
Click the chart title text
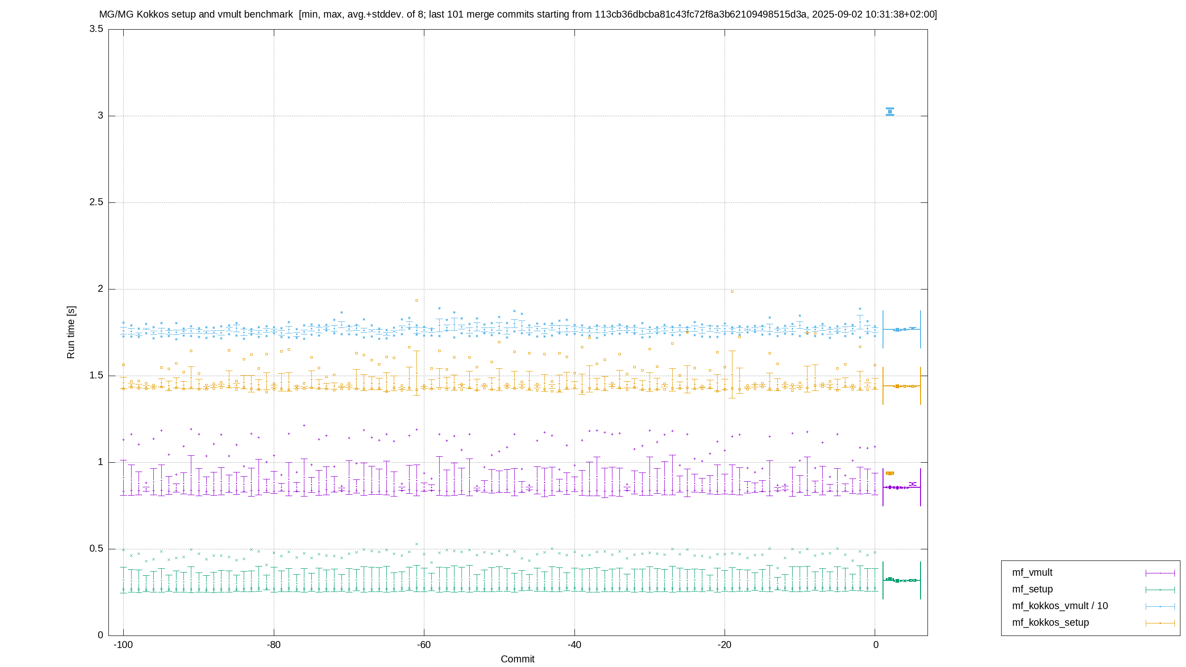(518, 14)
